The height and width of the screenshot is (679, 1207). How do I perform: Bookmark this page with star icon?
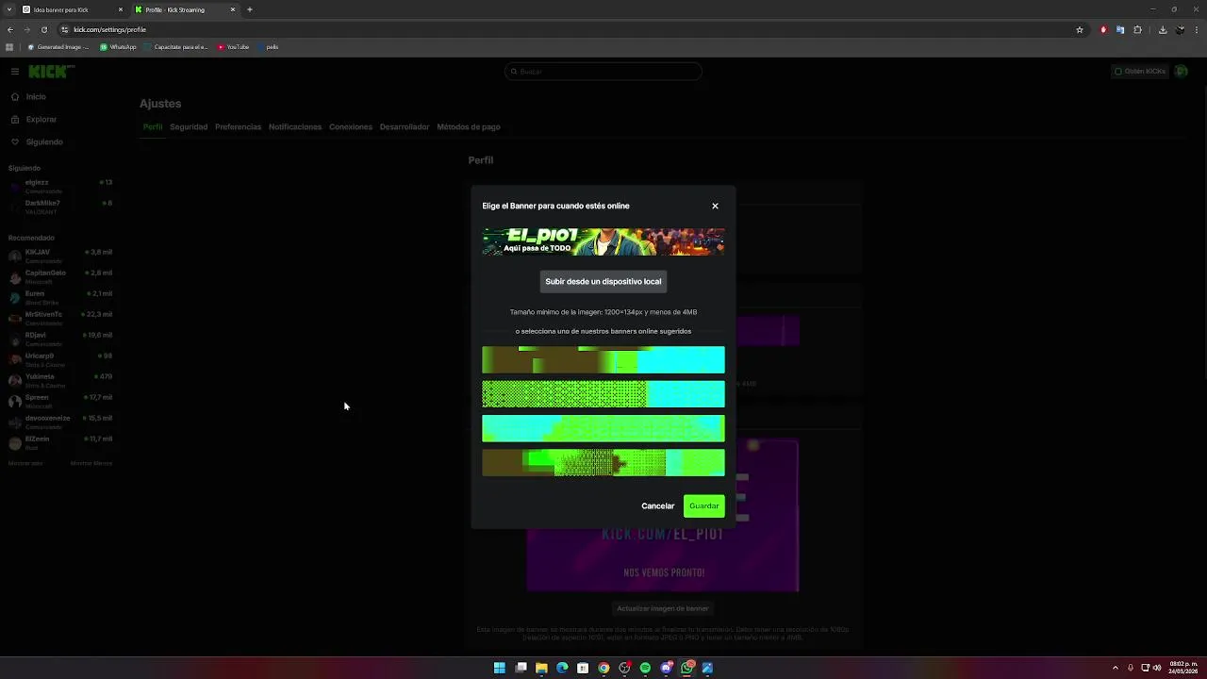(x=1080, y=29)
